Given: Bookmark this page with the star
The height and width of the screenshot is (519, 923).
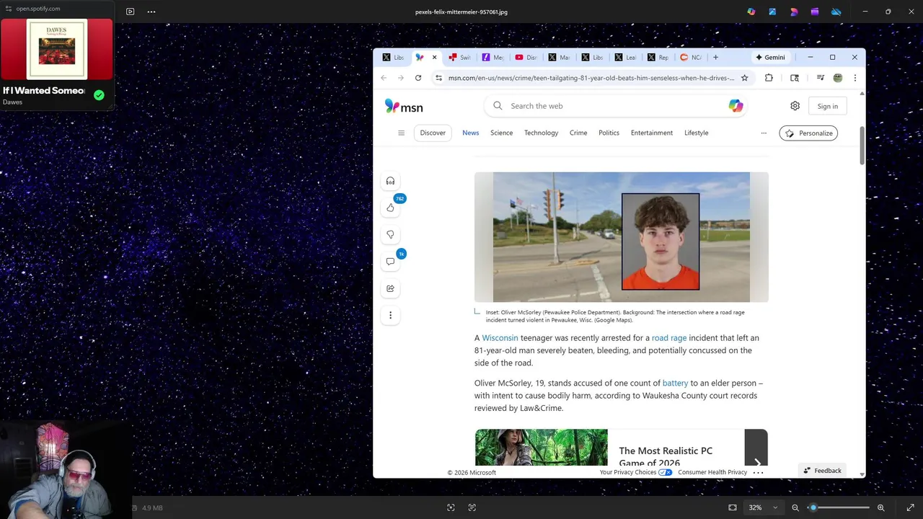Looking at the screenshot, I should [x=745, y=78].
